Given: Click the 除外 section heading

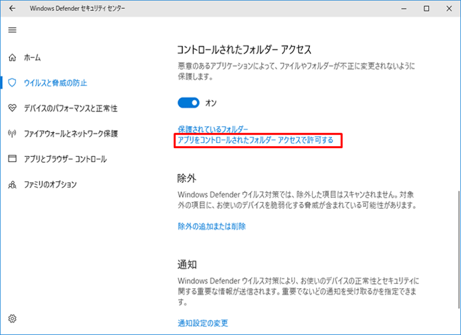Looking at the screenshot, I should [x=186, y=178].
